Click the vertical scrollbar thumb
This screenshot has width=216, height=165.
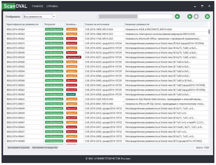pos(209,32)
